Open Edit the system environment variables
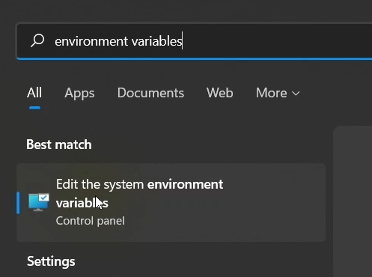Screen dimensions: 372x277 (171, 202)
